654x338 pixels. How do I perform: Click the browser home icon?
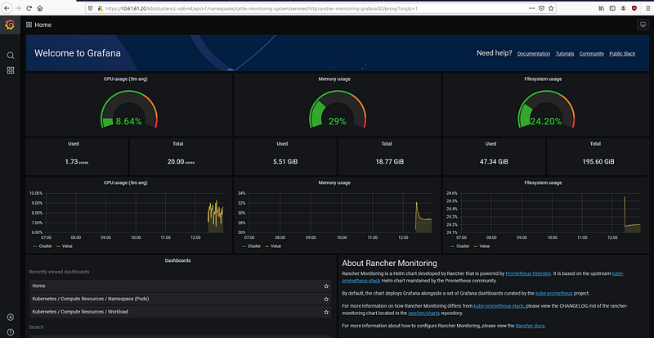pyautogui.click(x=39, y=8)
